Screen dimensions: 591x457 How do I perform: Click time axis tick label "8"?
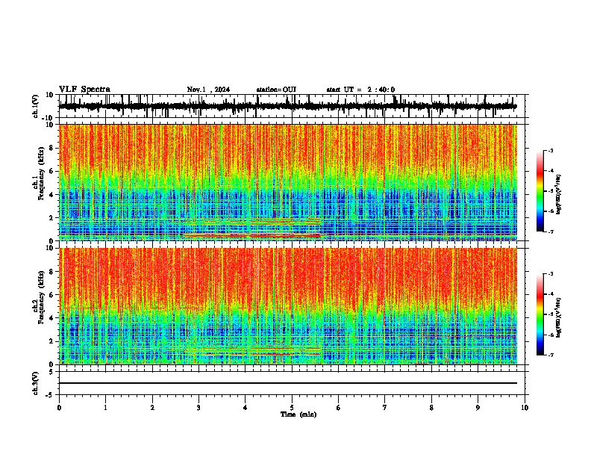tap(431, 408)
